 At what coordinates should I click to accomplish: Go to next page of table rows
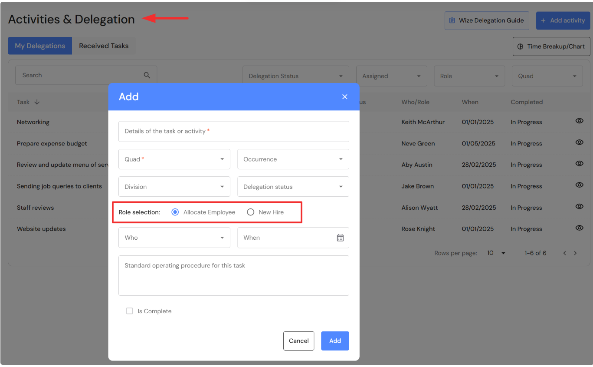click(575, 253)
